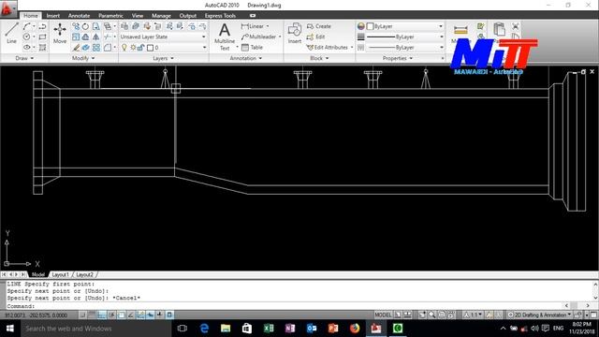
Task: Expand the Annotation panel
Action: coord(245,58)
